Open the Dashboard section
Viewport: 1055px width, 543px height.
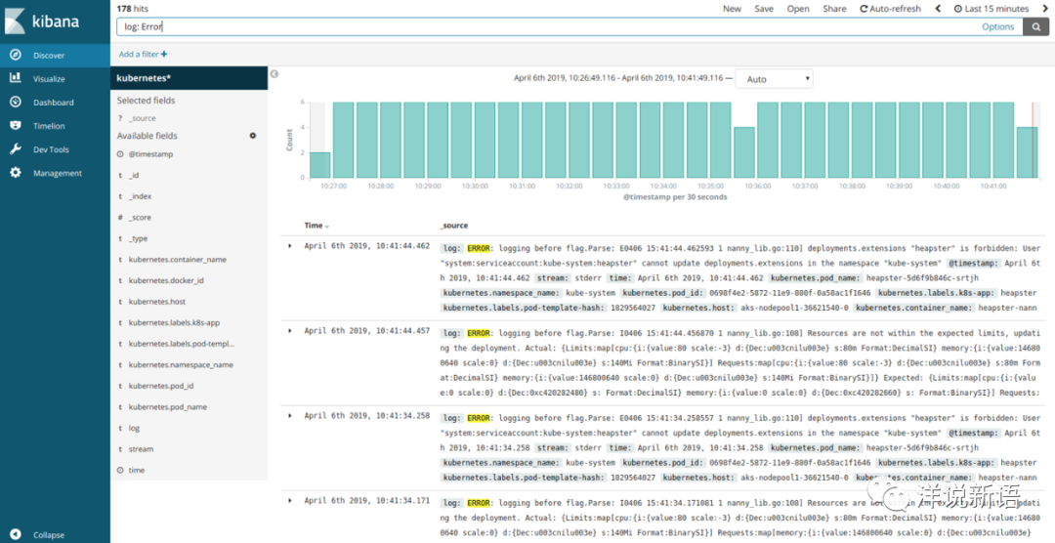pos(55,103)
